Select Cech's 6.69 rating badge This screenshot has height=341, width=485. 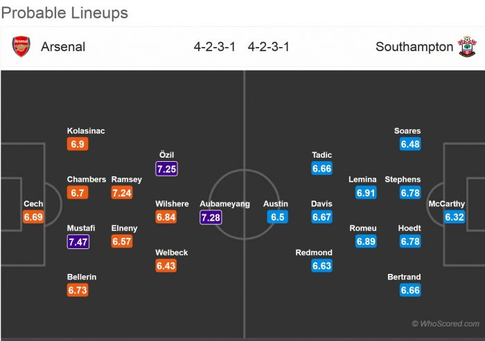click(x=33, y=217)
